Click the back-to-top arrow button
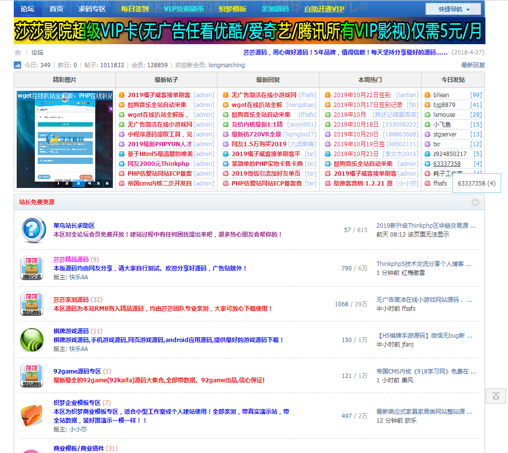508x453 pixels. click(x=495, y=396)
